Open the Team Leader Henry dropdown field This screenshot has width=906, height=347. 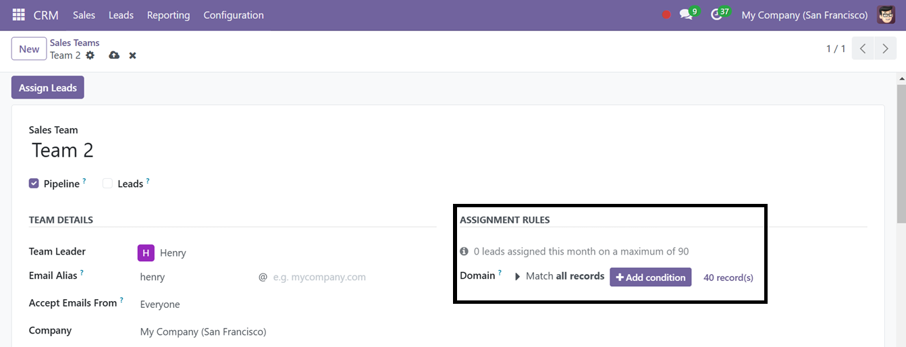pos(284,252)
